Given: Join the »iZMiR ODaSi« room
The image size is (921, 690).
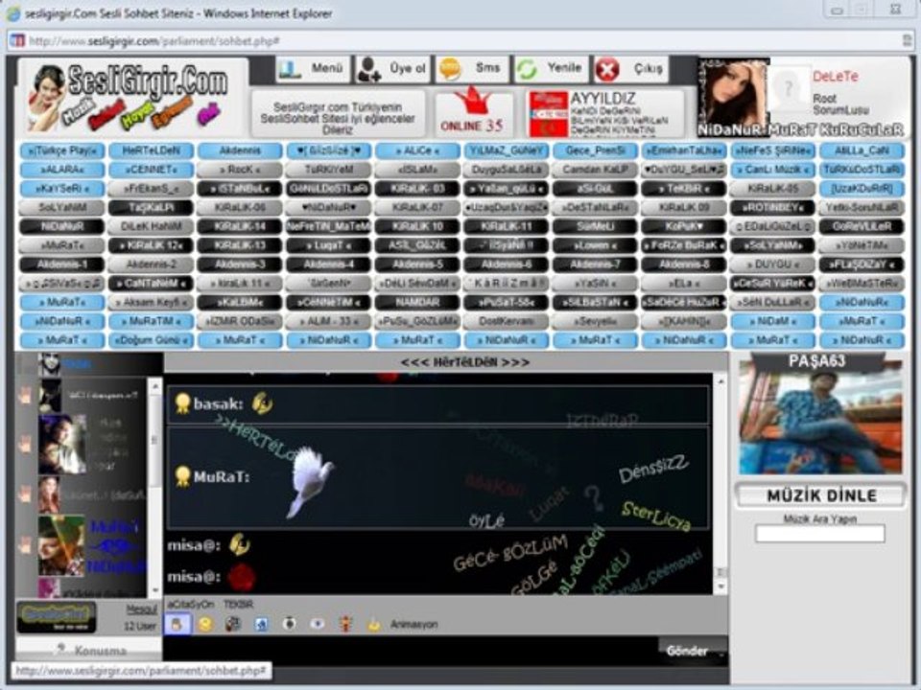Looking at the screenshot, I should [240, 321].
